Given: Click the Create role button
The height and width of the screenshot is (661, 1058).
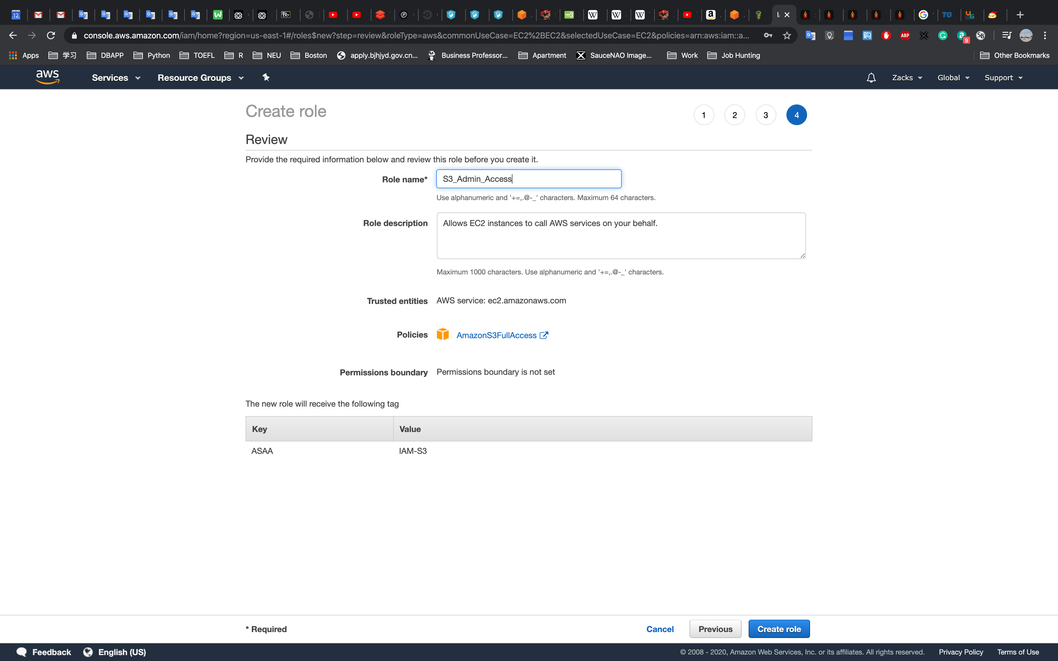Looking at the screenshot, I should [779, 629].
